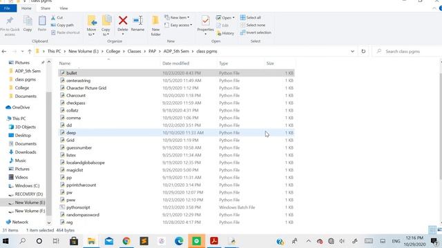Switch to the Share ribbon tab
The width and height of the screenshot is (442, 248).
coord(46,8)
